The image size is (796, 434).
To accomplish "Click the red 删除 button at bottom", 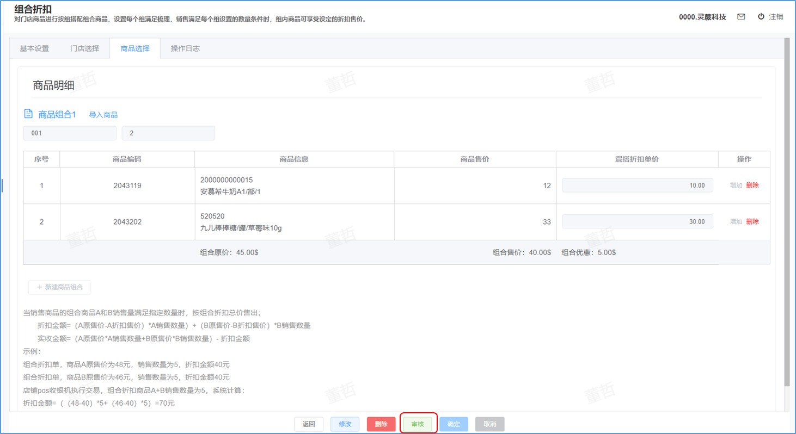I will point(381,424).
